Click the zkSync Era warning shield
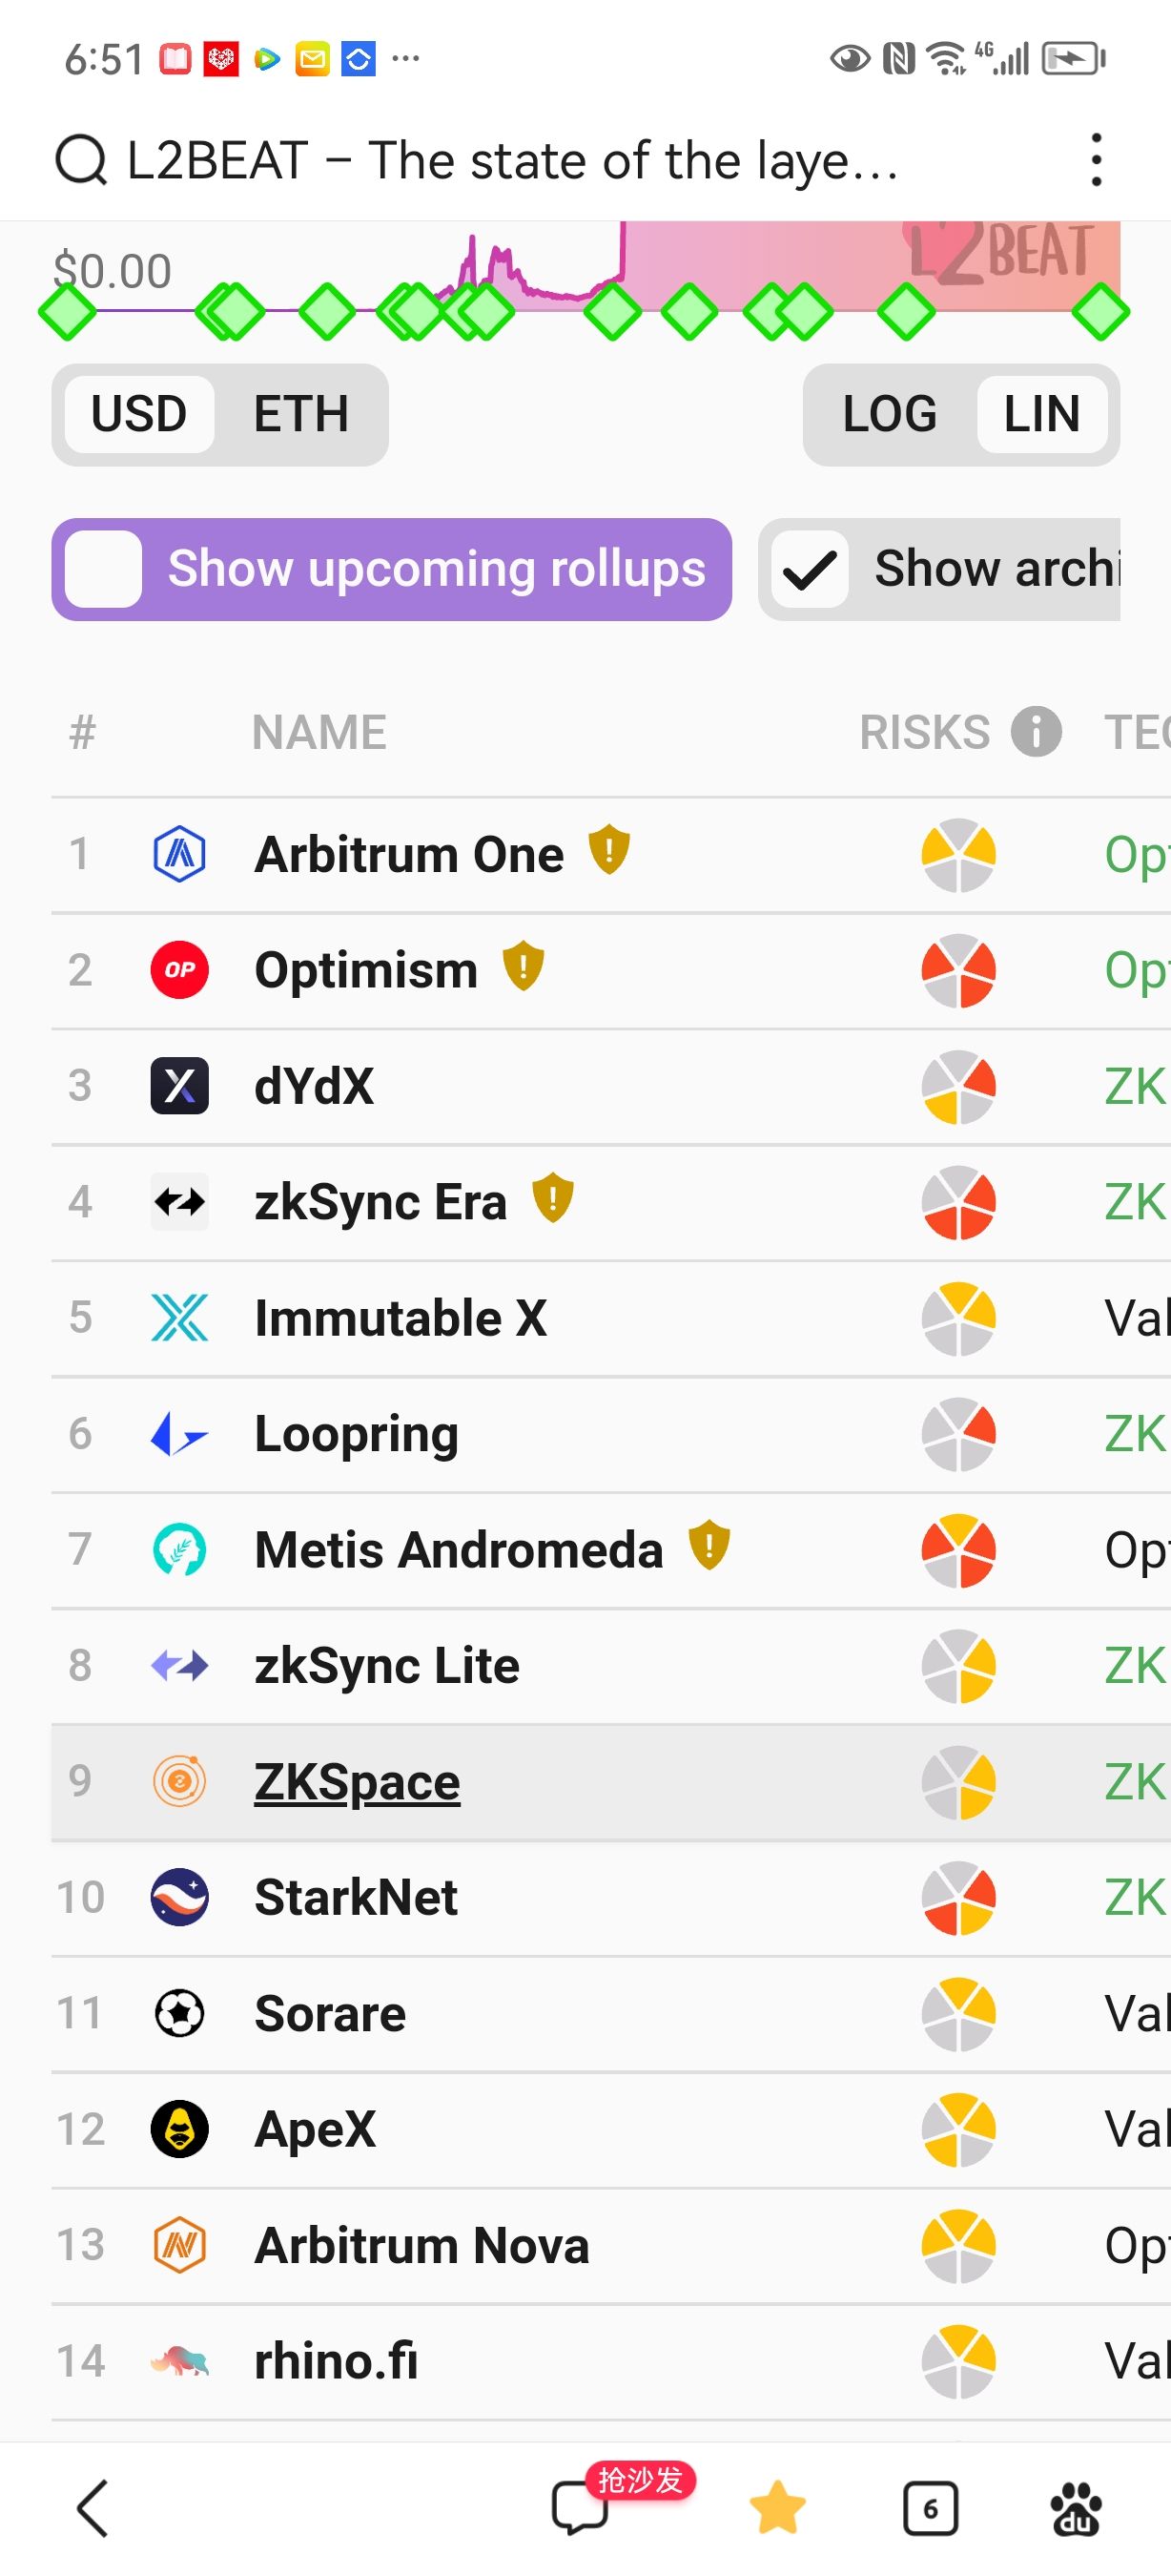1171x2576 pixels. pos(552,1198)
